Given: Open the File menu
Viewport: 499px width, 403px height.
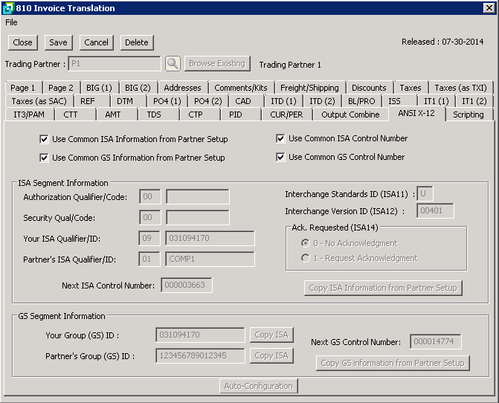Looking at the screenshot, I should click(x=11, y=22).
